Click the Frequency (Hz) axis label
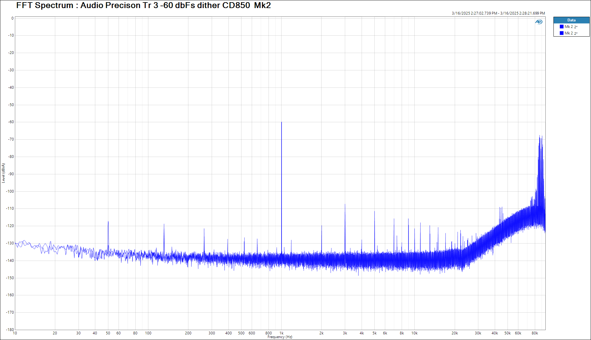Image resolution: width=591 pixels, height=340 pixels. (x=280, y=337)
